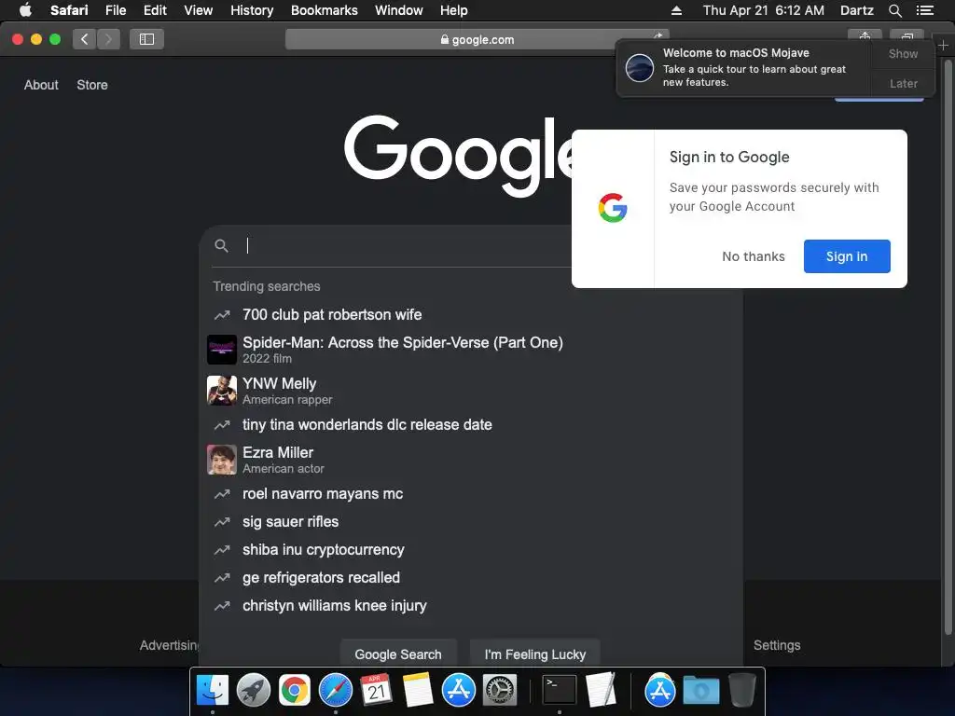The image size is (955, 716).
Task: Select 'ge refrigerators recalled' suggestion
Action: coord(470,578)
